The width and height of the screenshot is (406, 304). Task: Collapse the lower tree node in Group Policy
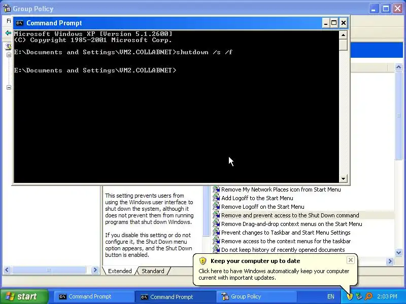pyautogui.click(x=9, y=87)
